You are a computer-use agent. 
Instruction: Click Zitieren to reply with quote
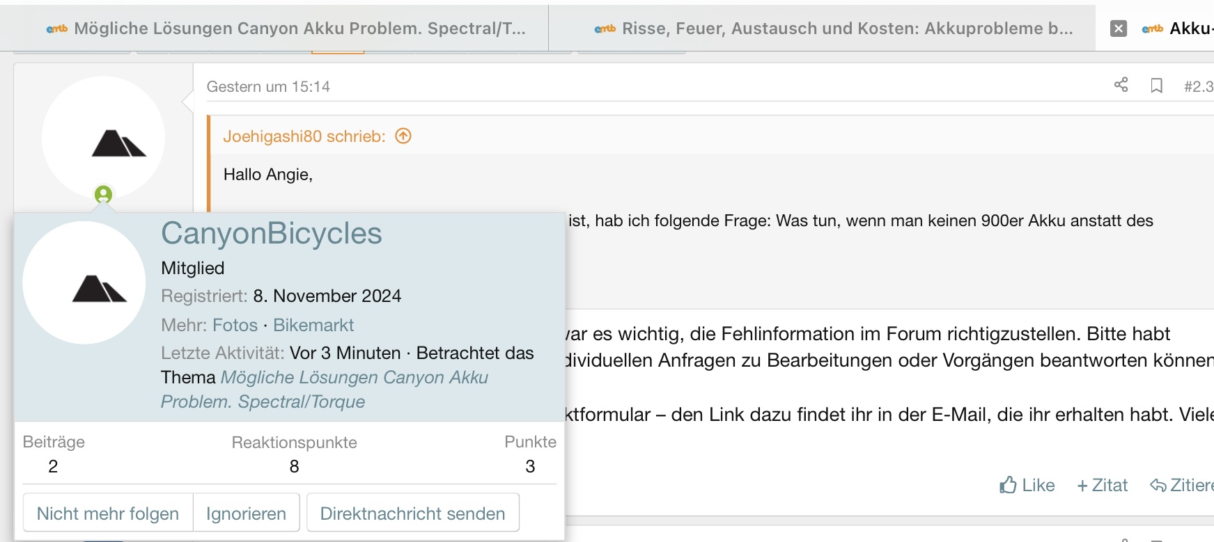1181,485
